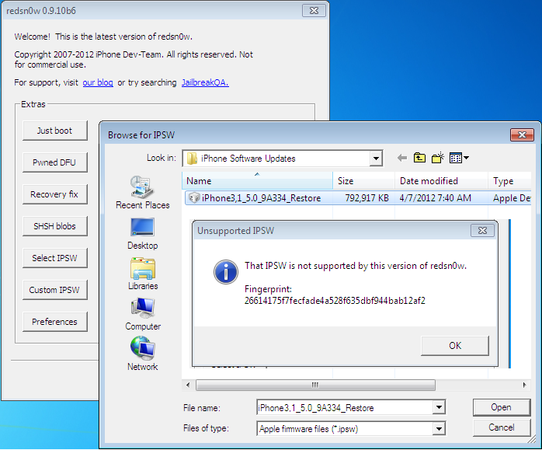The width and height of the screenshot is (542, 450).
Task: Open the 'our blog' link
Action: click(98, 82)
